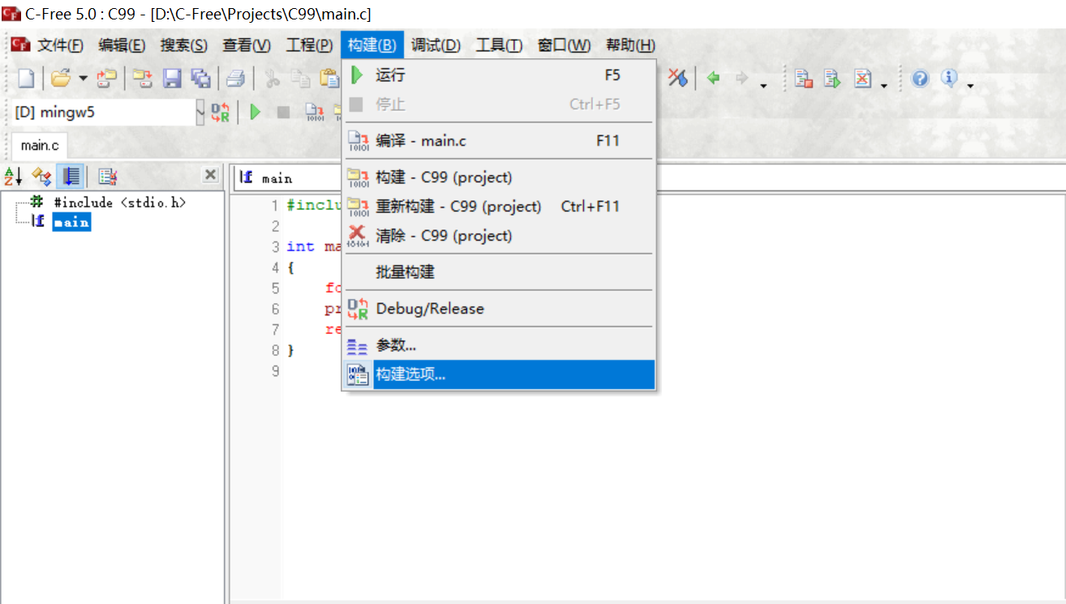The width and height of the screenshot is (1066, 604).
Task: Choose 编译 - main.c menu entry
Action: pyautogui.click(x=498, y=141)
